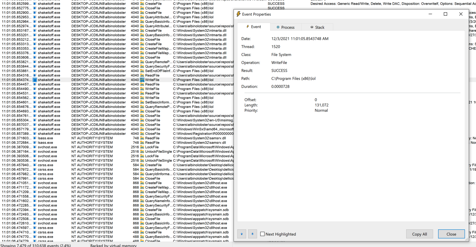Click the Close button in Event Properties

coord(451,234)
